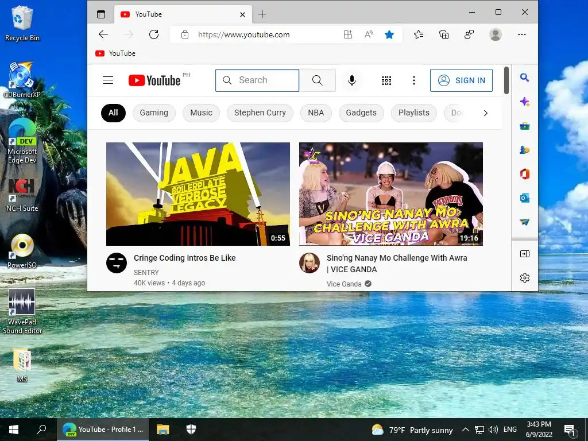Open the Windows Start menu
This screenshot has width=588, height=441.
pos(14,430)
